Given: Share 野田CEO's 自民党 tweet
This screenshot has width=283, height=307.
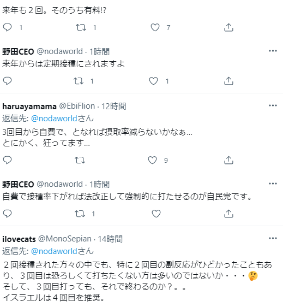Looking at the screenshot, I should pyautogui.click(x=228, y=214).
